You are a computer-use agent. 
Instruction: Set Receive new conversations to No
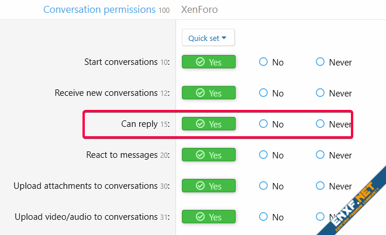264,93
